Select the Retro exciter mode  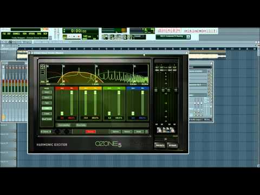pyautogui.click(x=47, y=97)
